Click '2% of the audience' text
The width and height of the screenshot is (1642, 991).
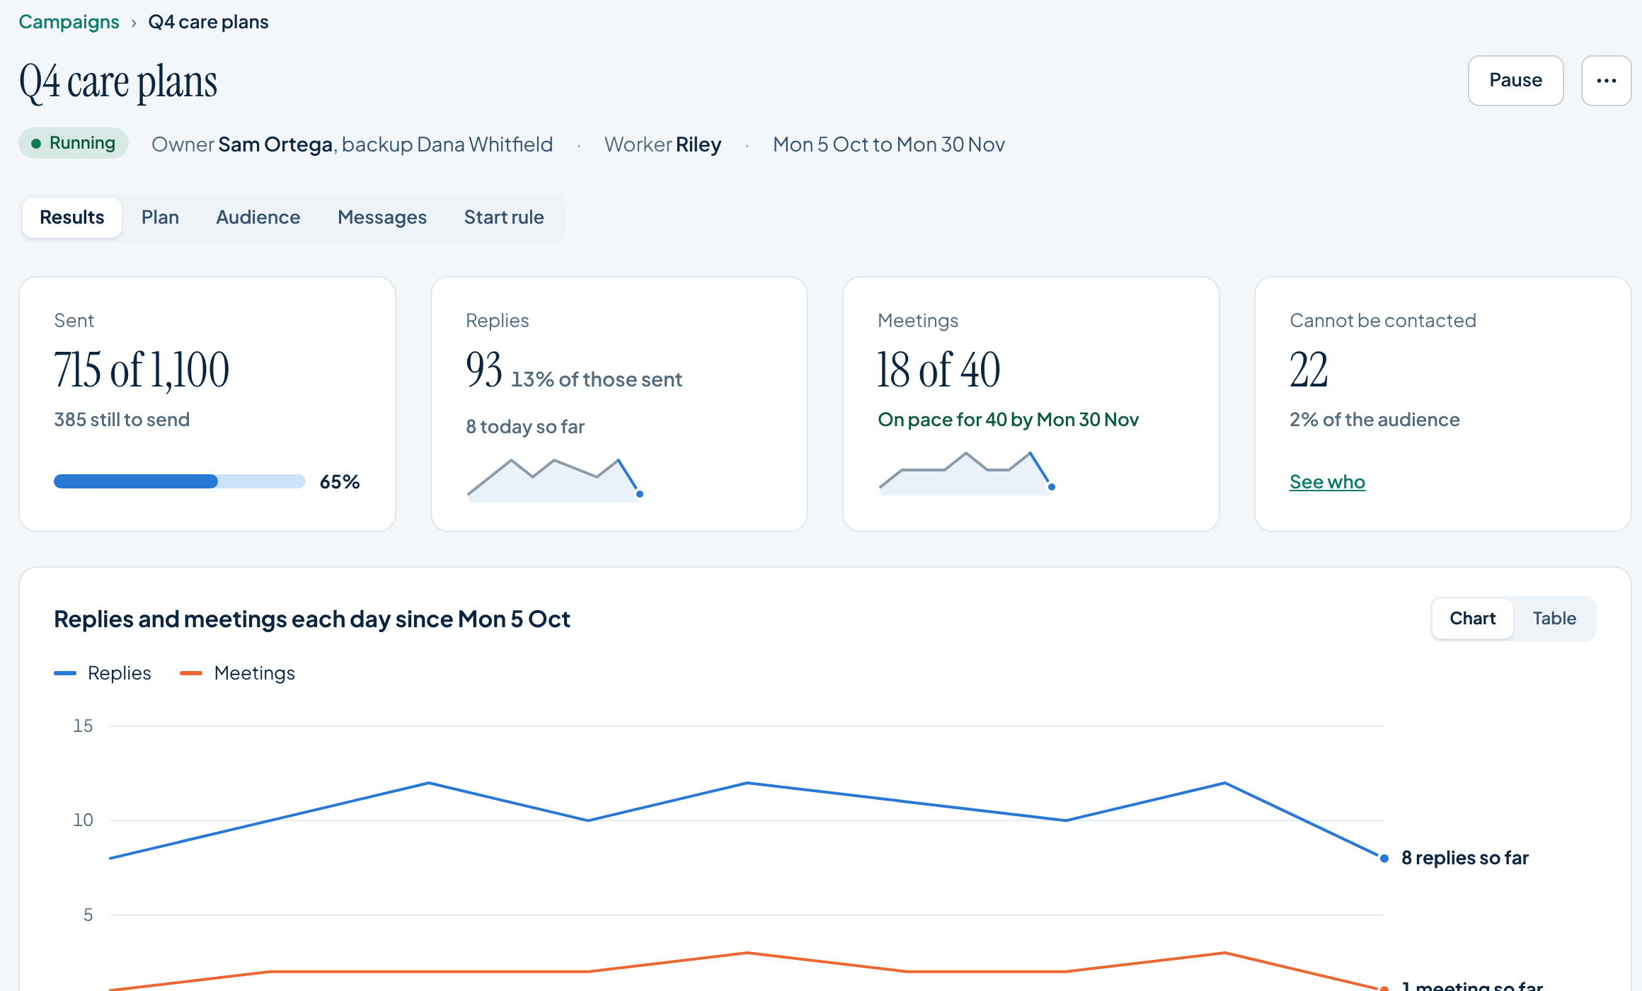pyautogui.click(x=1374, y=420)
